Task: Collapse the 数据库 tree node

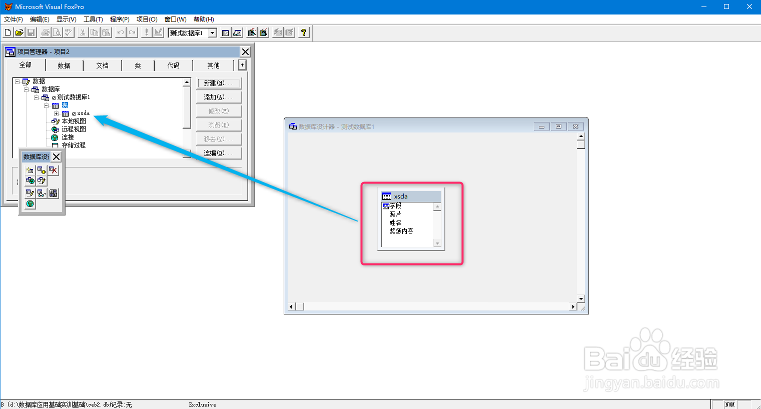Action: coord(27,89)
